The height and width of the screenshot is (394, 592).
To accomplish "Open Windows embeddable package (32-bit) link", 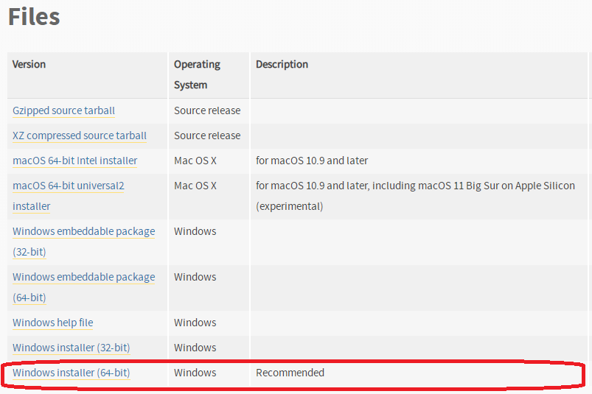I will (83, 231).
